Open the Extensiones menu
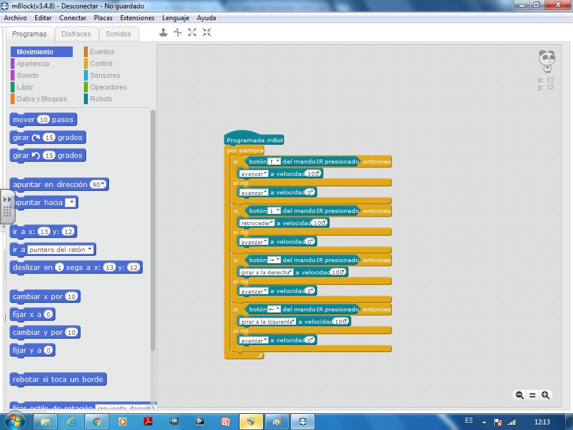This screenshot has width=573, height=430. (x=137, y=18)
